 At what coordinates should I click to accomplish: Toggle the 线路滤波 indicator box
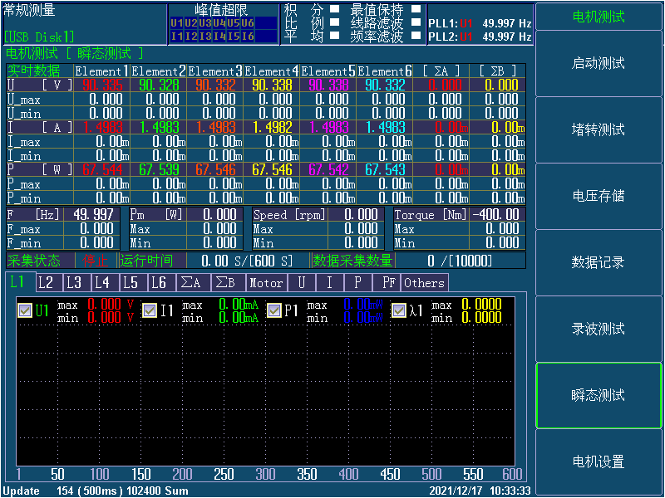(x=416, y=23)
